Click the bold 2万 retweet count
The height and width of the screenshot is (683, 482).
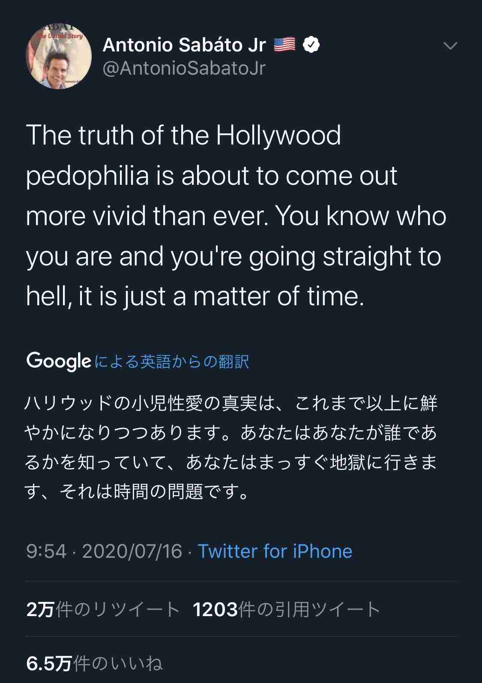pos(40,609)
